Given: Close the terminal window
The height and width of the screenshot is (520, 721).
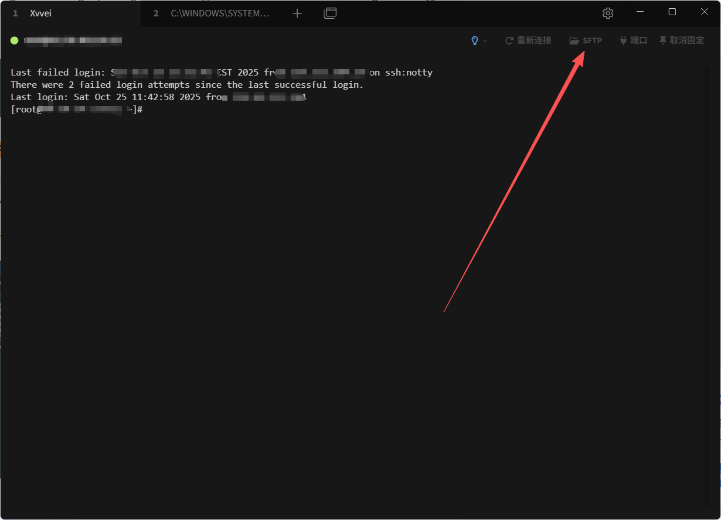Looking at the screenshot, I should [x=705, y=12].
